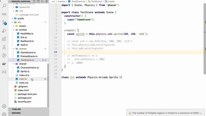Screen dimensions: 206x116
Task: Open the Docker whale view
Action: (4, 64)
